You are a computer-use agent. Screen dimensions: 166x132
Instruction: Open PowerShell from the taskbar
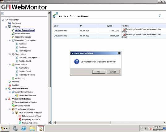tap(23, 128)
